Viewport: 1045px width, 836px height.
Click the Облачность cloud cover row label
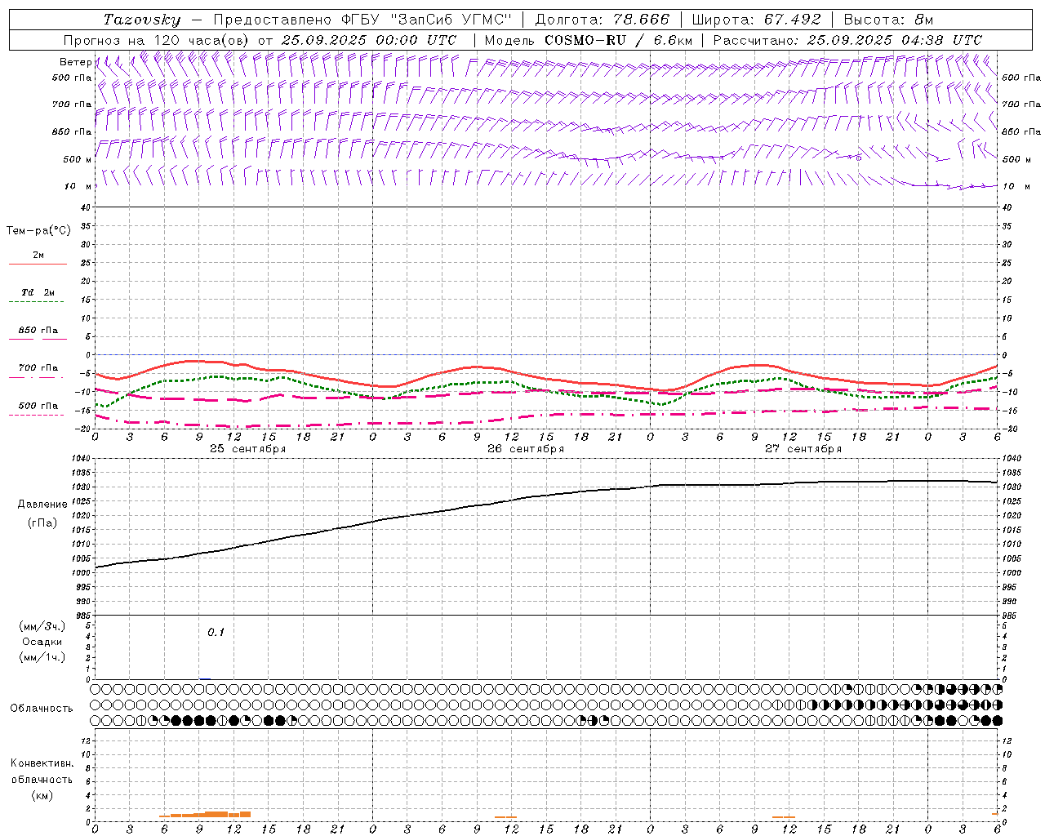pyautogui.click(x=42, y=708)
